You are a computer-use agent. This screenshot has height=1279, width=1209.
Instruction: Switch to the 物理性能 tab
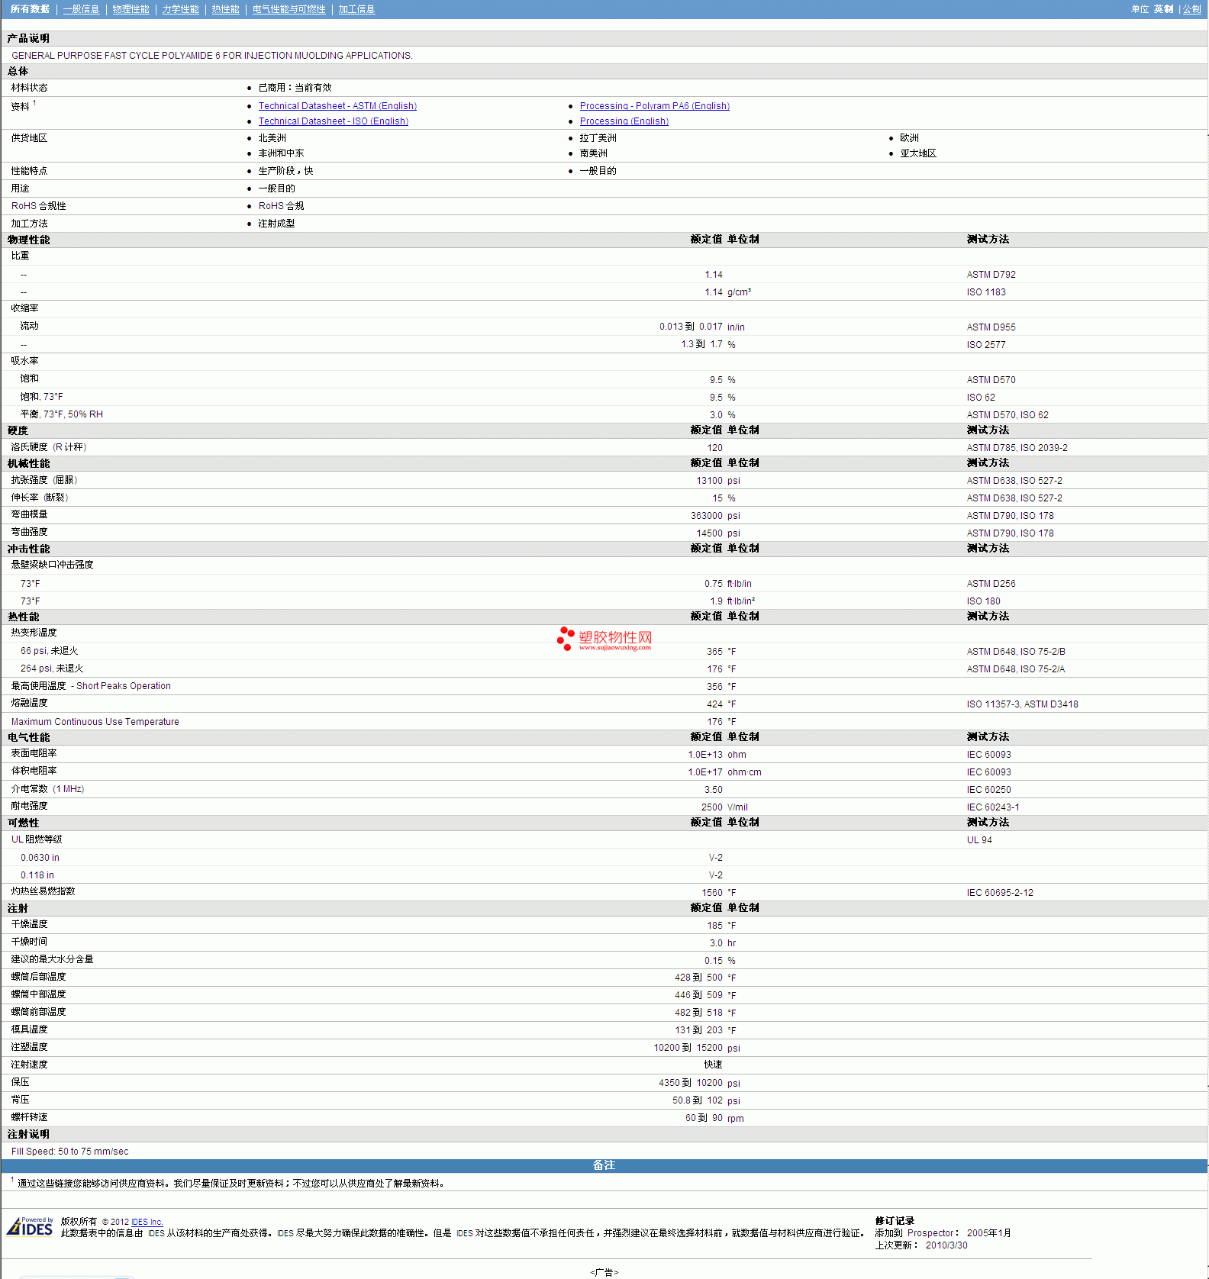tap(131, 9)
